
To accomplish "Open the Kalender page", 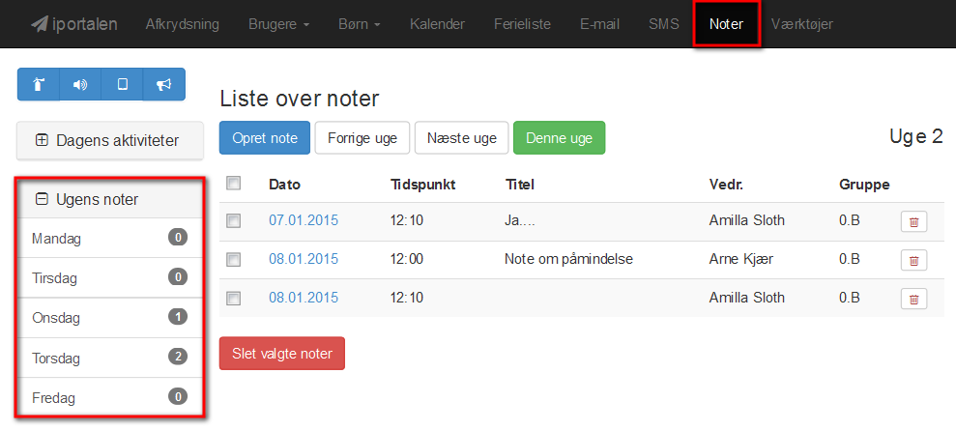I will [437, 24].
